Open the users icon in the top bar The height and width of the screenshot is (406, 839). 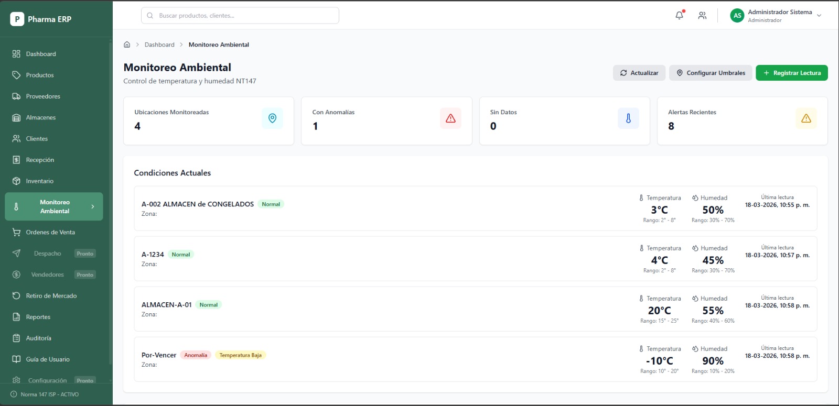(702, 16)
